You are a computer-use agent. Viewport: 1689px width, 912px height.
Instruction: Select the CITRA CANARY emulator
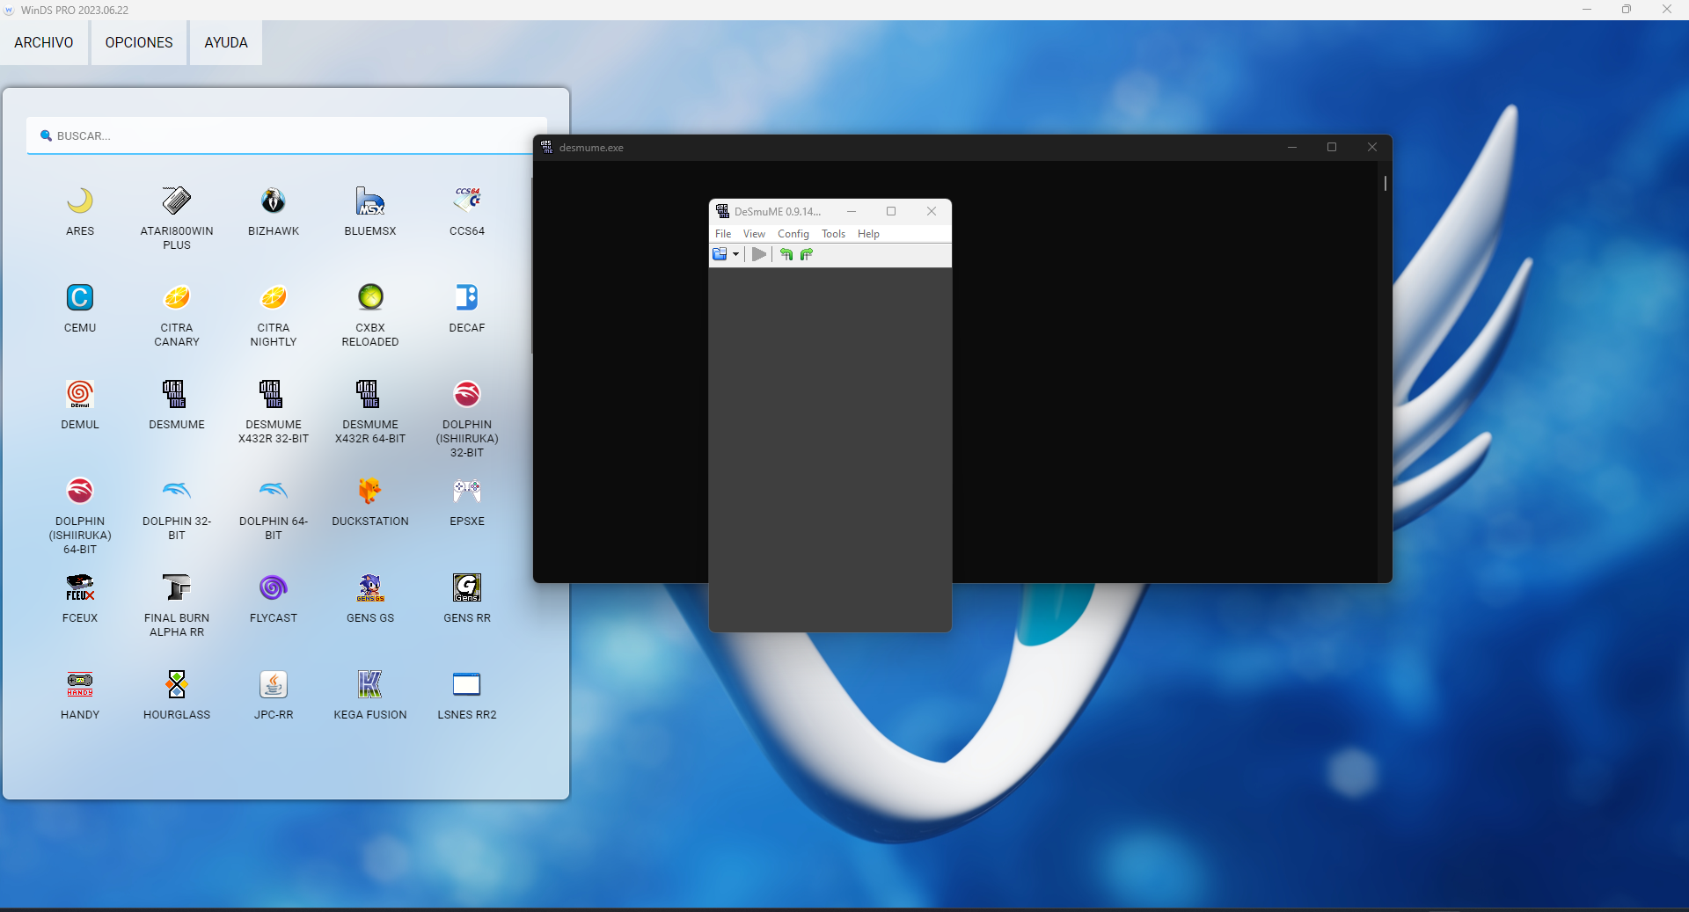point(177,298)
